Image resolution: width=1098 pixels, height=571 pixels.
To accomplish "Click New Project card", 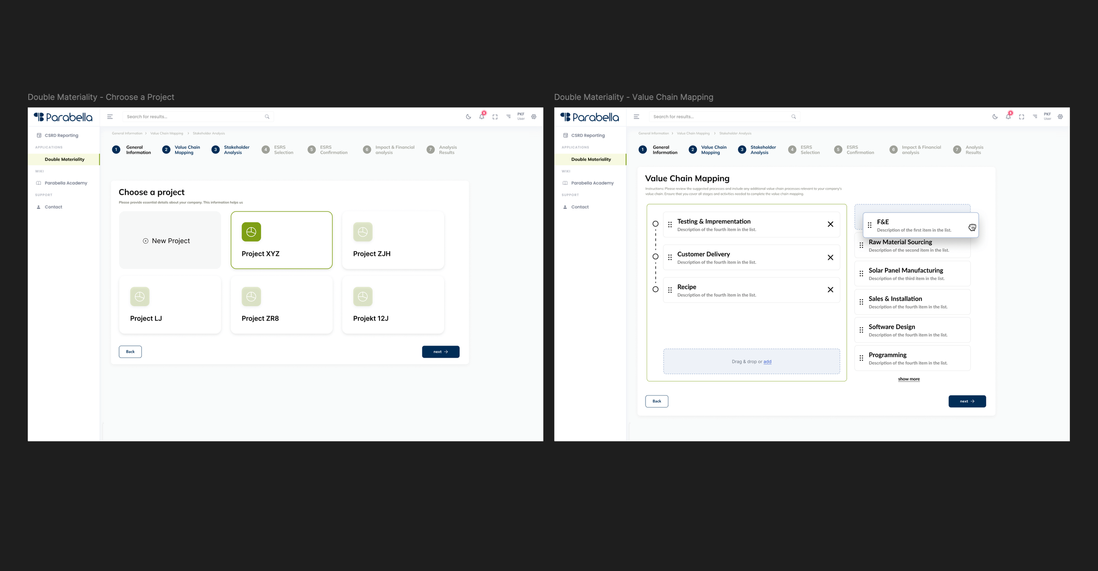I will pos(170,241).
